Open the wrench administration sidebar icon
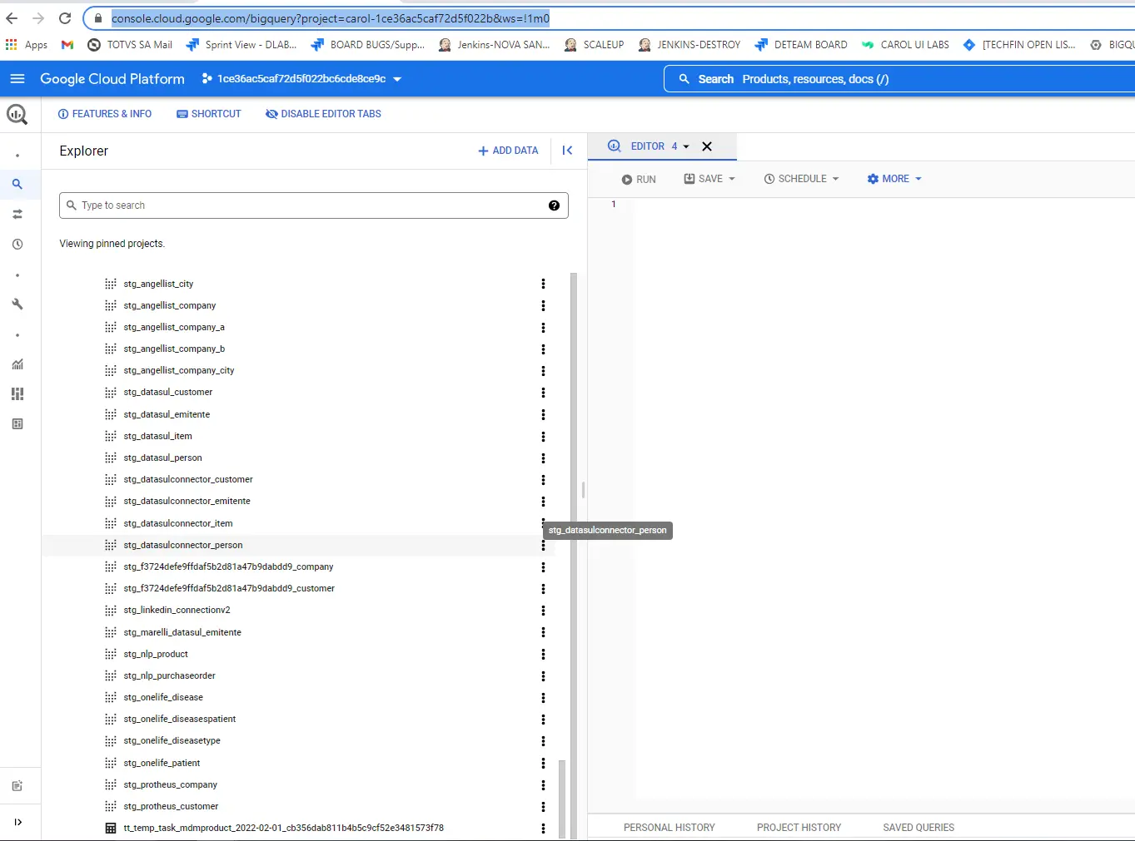The image size is (1135, 841). (x=17, y=304)
